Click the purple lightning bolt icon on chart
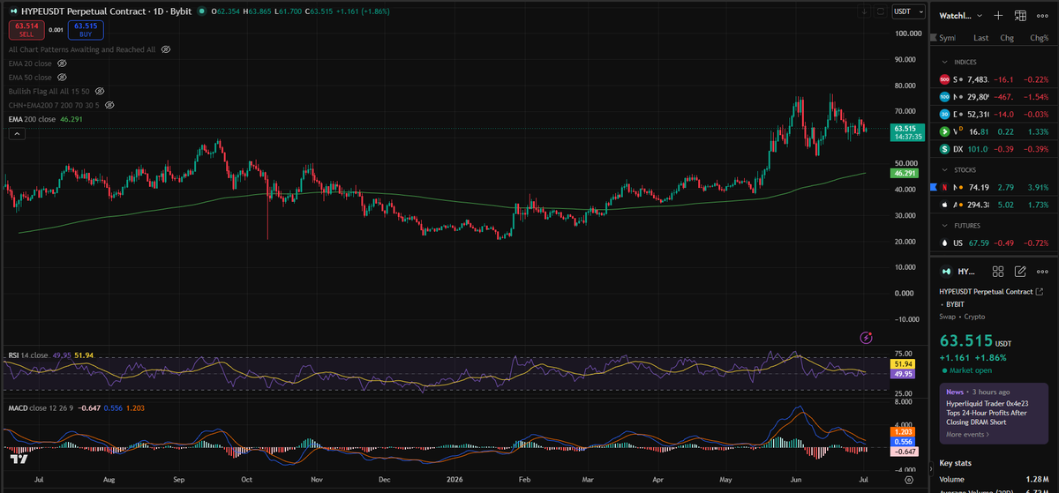The width and height of the screenshot is (1059, 493). (866, 337)
